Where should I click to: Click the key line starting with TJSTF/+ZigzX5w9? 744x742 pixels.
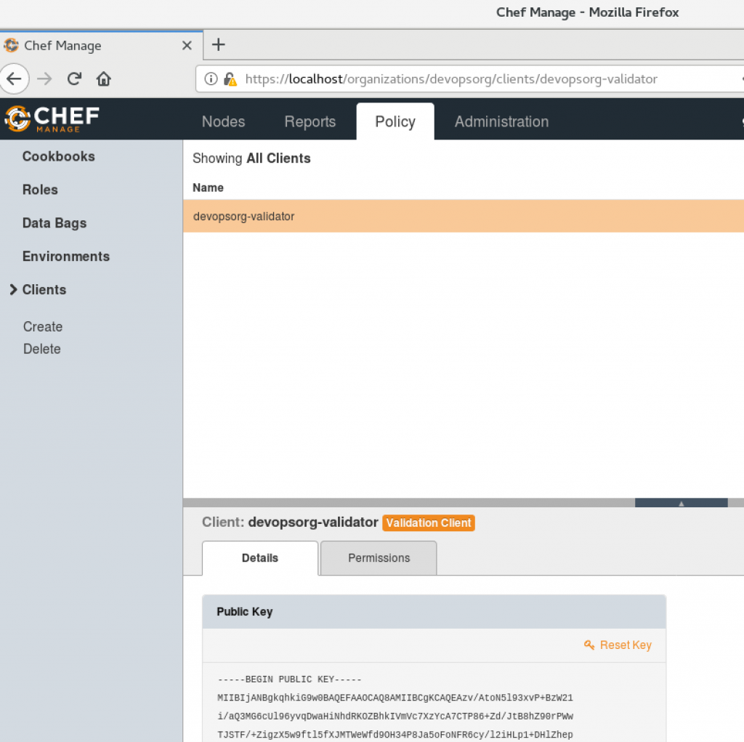pyautogui.click(x=395, y=735)
